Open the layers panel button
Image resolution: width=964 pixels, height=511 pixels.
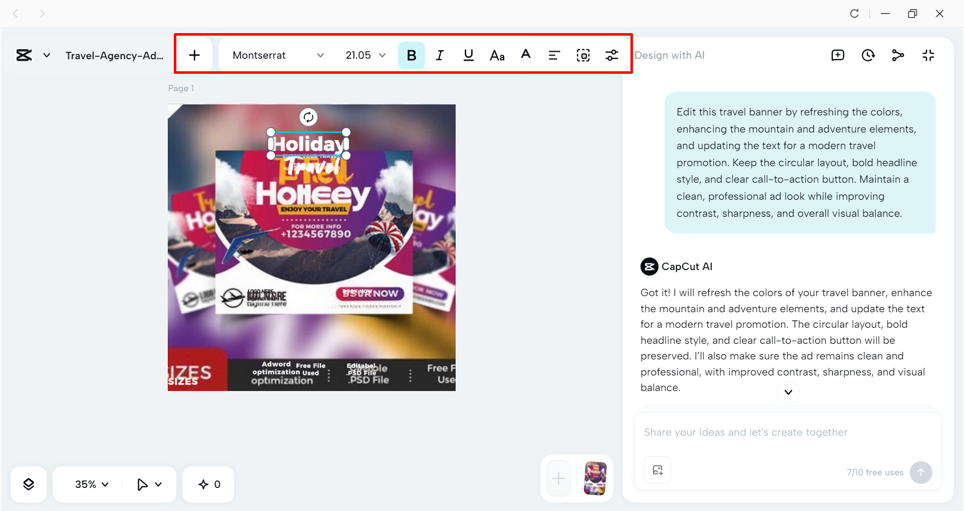click(x=29, y=484)
